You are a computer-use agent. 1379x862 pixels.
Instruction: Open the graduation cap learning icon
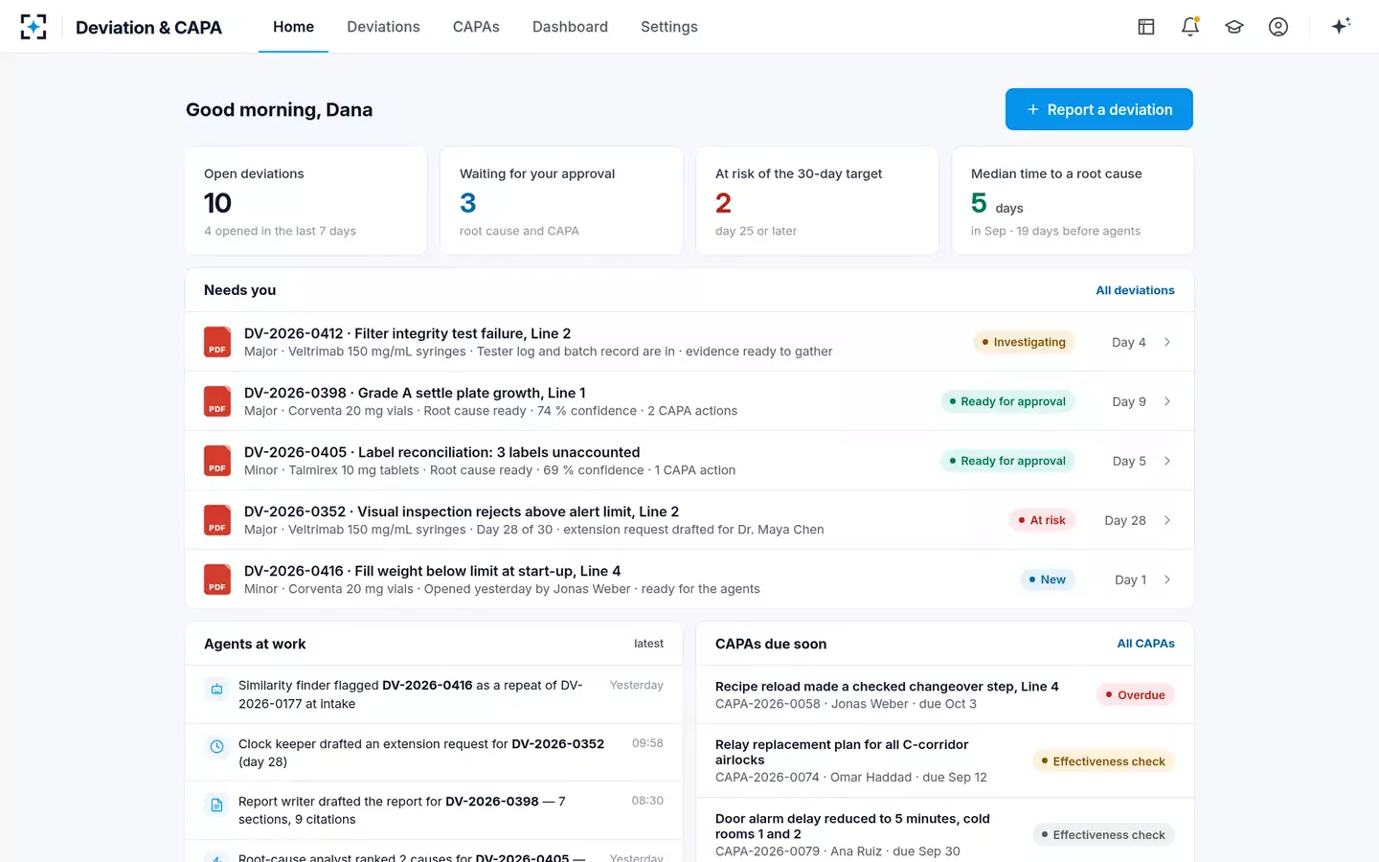pyautogui.click(x=1234, y=27)
